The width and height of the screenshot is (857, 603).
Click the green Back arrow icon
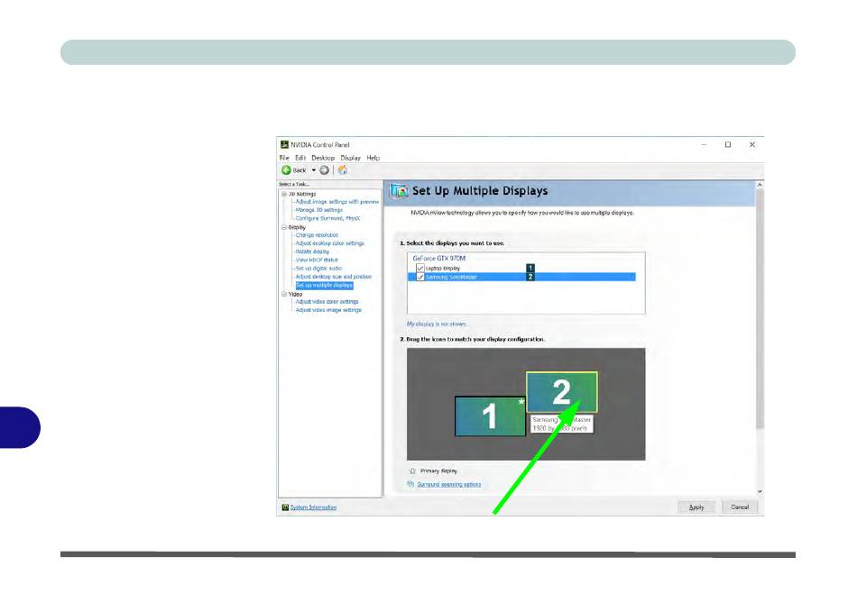(286, 170)
